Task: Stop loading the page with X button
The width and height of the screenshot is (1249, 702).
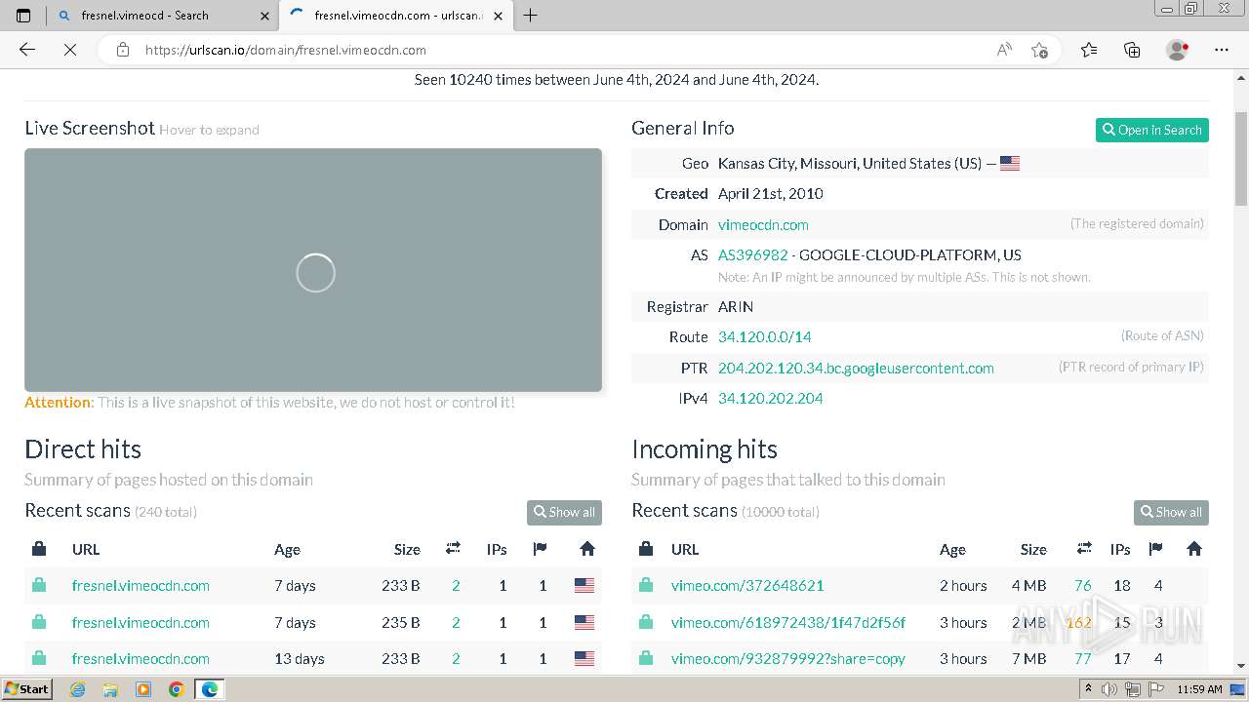Action: tap(70, 50)
